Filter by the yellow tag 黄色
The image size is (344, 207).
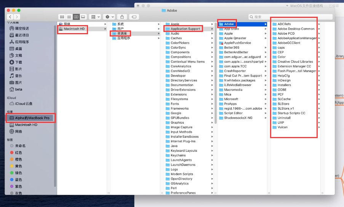[x=16, y=166]
